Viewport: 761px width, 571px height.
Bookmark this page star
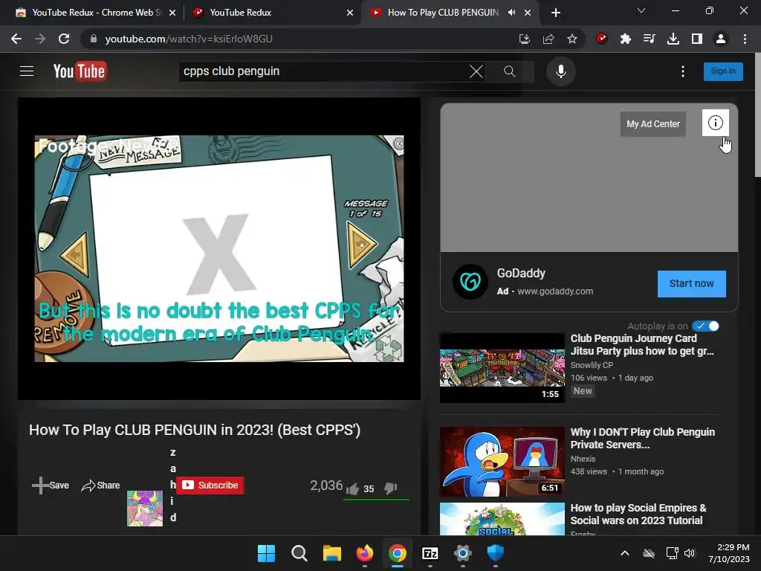pos(572,39)
